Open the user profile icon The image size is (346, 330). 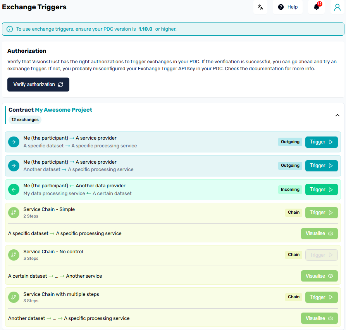tap(337, 7)
